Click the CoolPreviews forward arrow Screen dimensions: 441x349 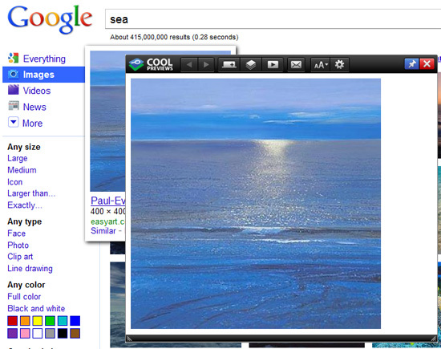(206, 65)
